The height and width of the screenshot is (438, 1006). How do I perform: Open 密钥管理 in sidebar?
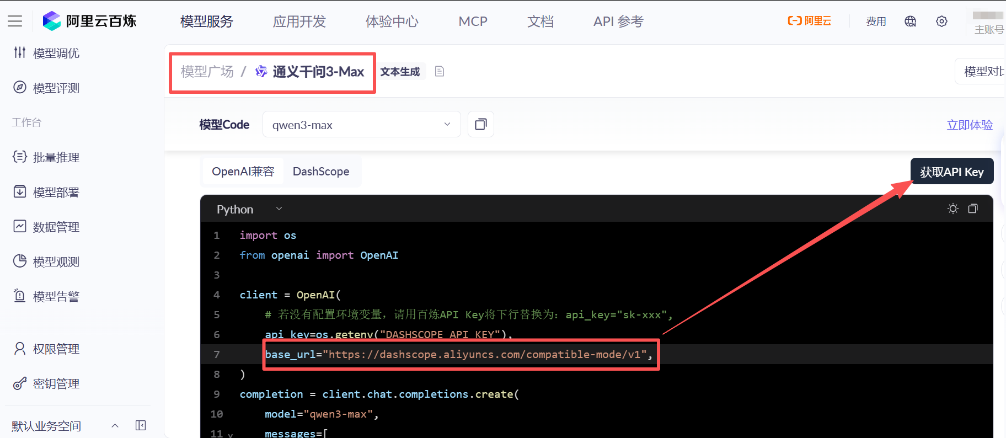[x=56, y=383]
